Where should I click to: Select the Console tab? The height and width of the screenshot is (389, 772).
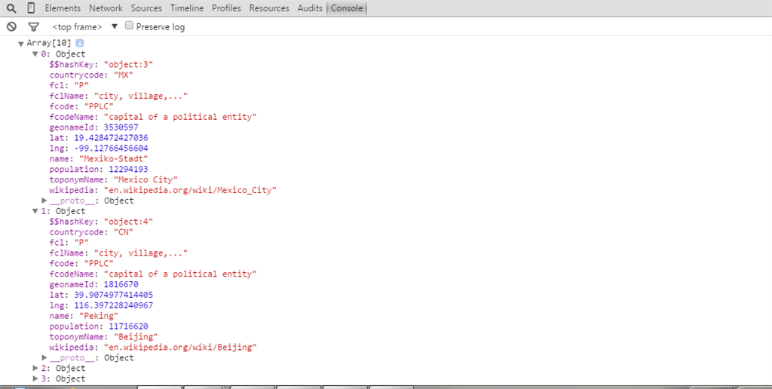[347, 8]
